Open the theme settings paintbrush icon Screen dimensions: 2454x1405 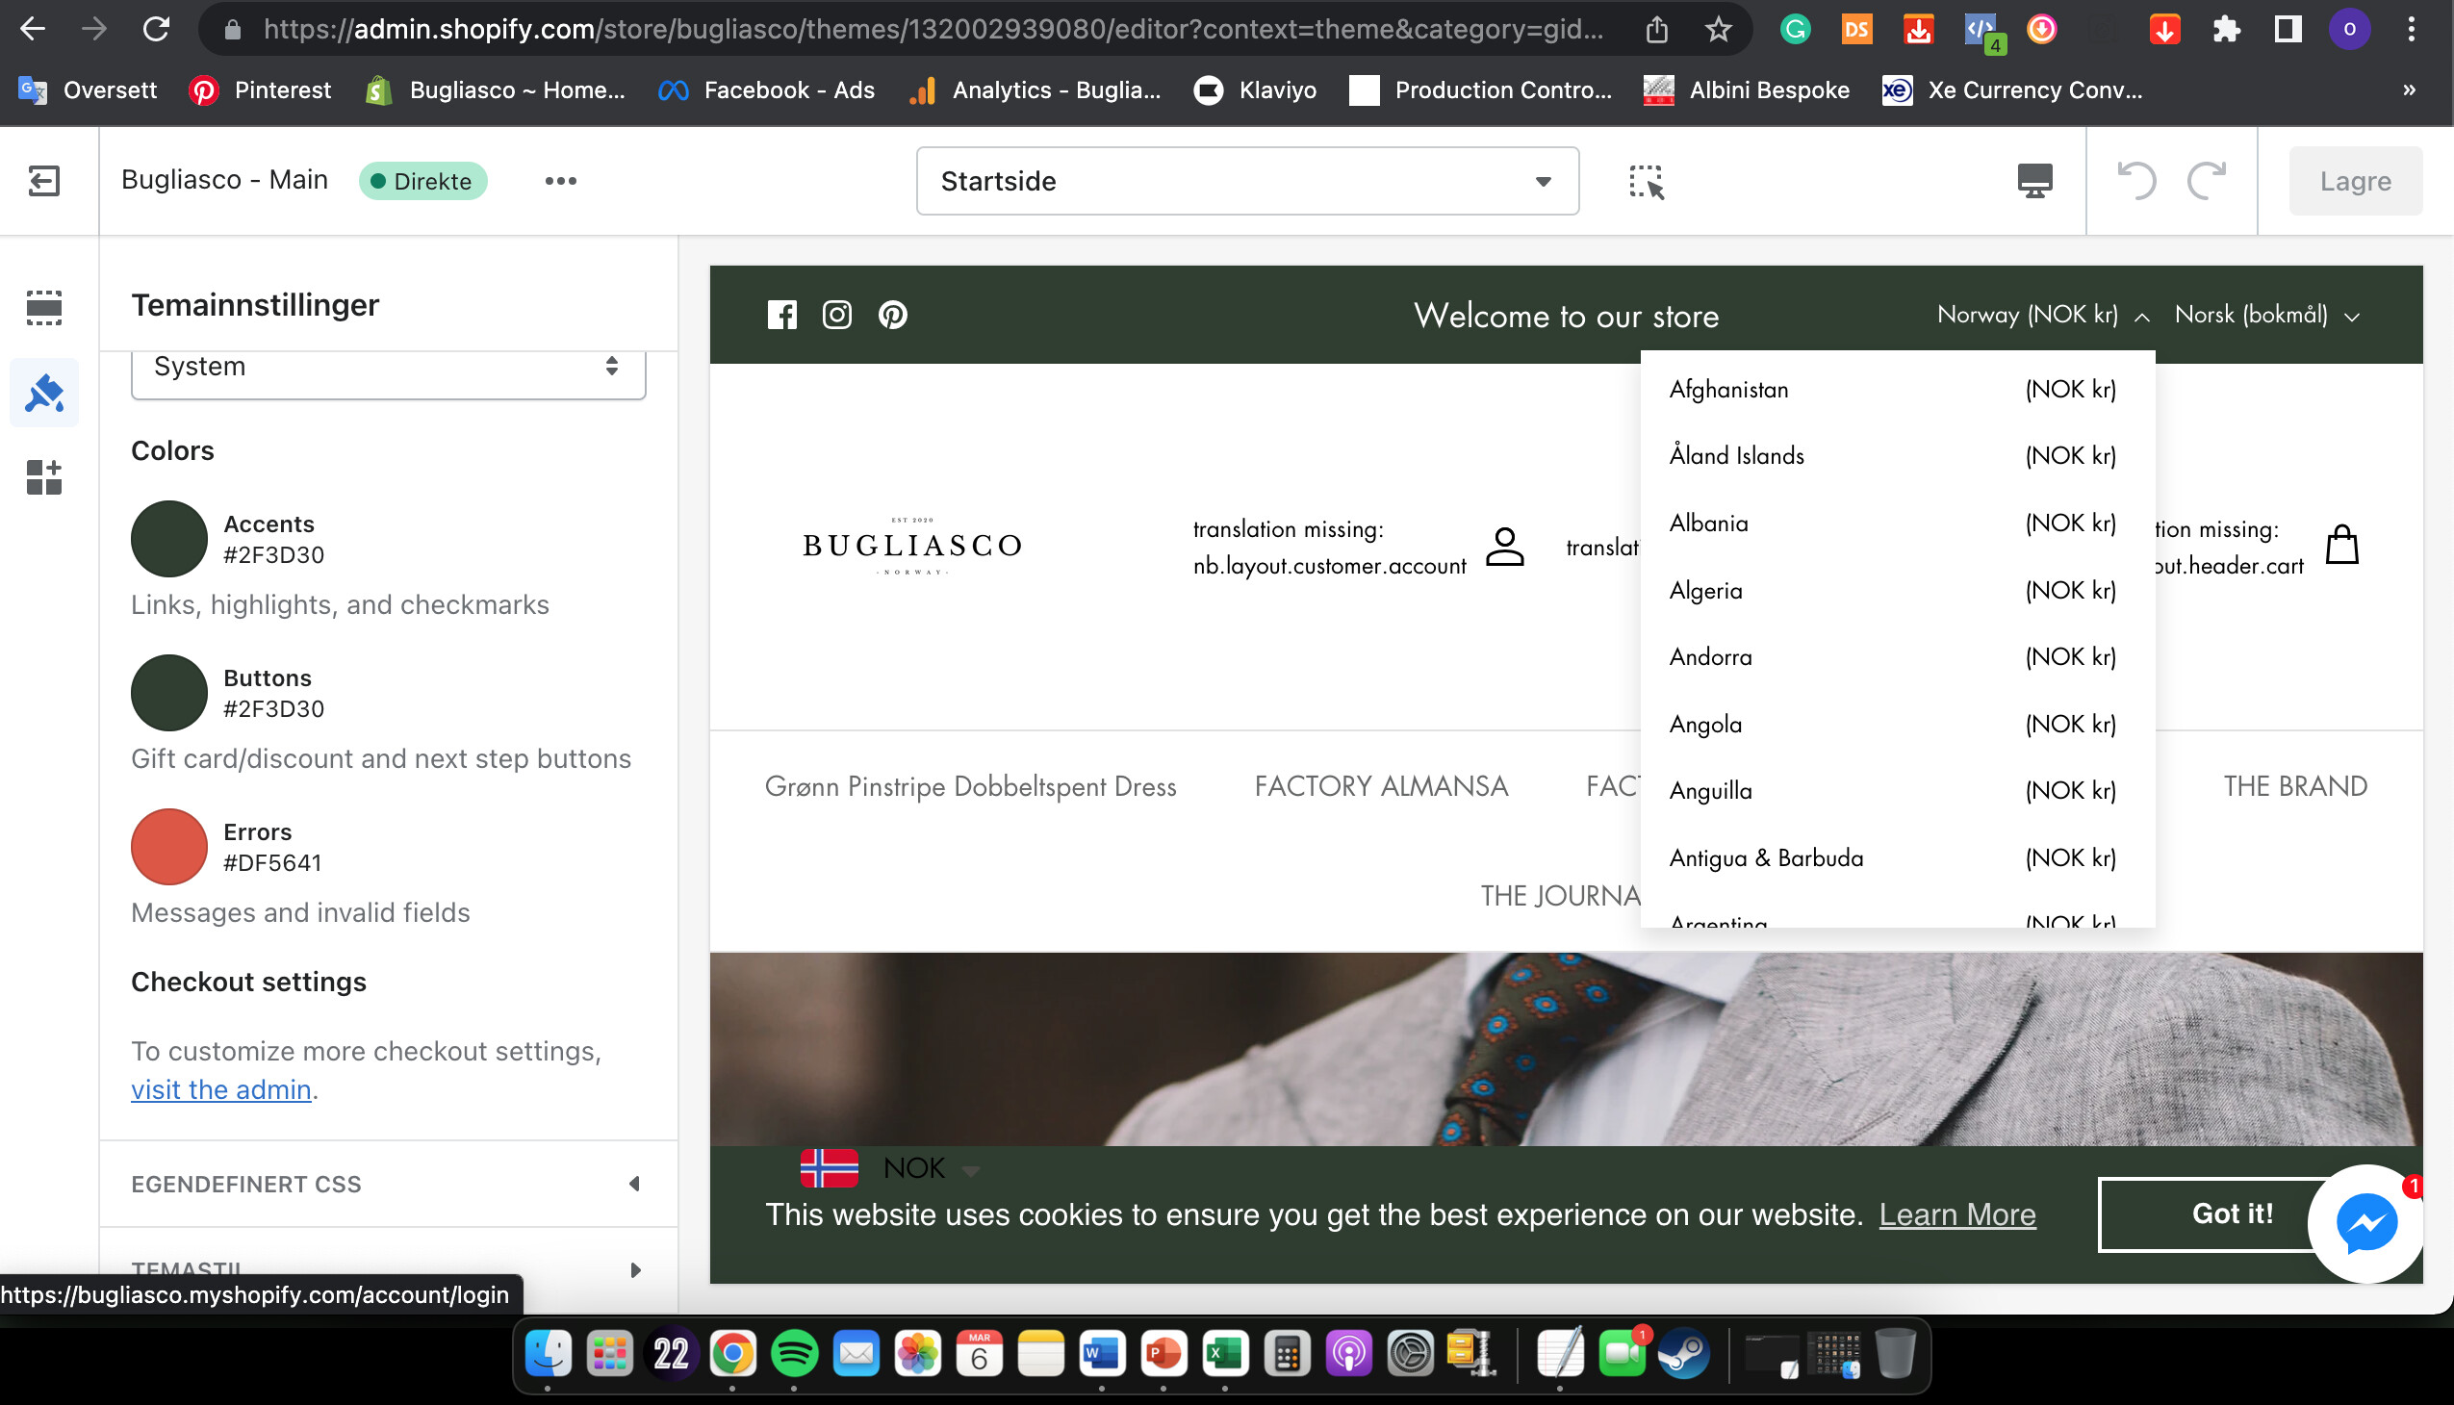click(x=44, y=393)
